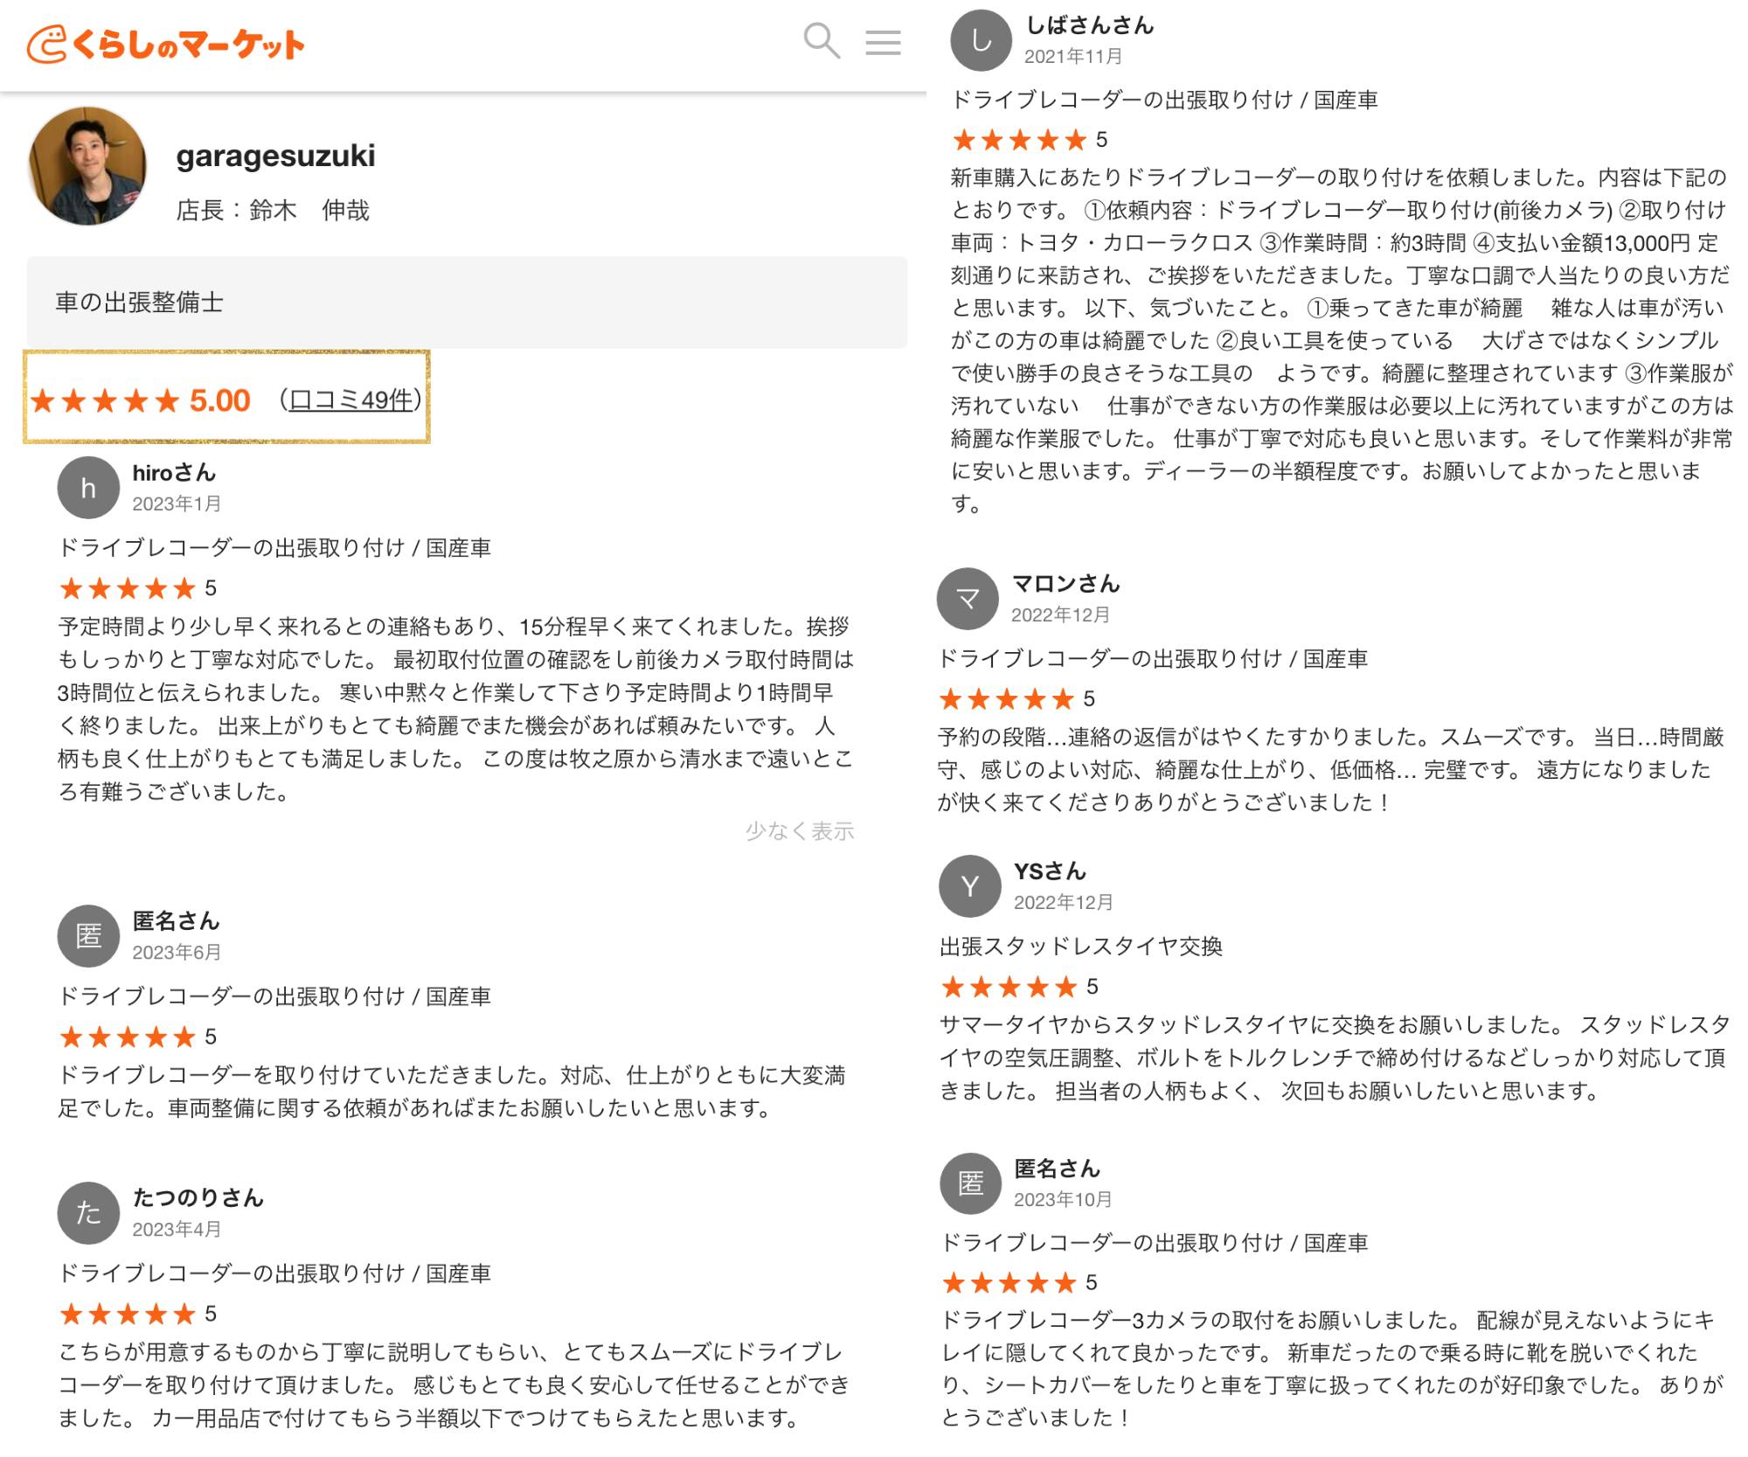Click しばさんさん's avatar icon
This screenshot has width=1748, height=1457.
981,40
